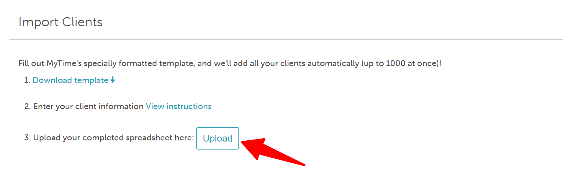Click the "Upload your completed spreadsheet here:" label

(x=113, y=138)
